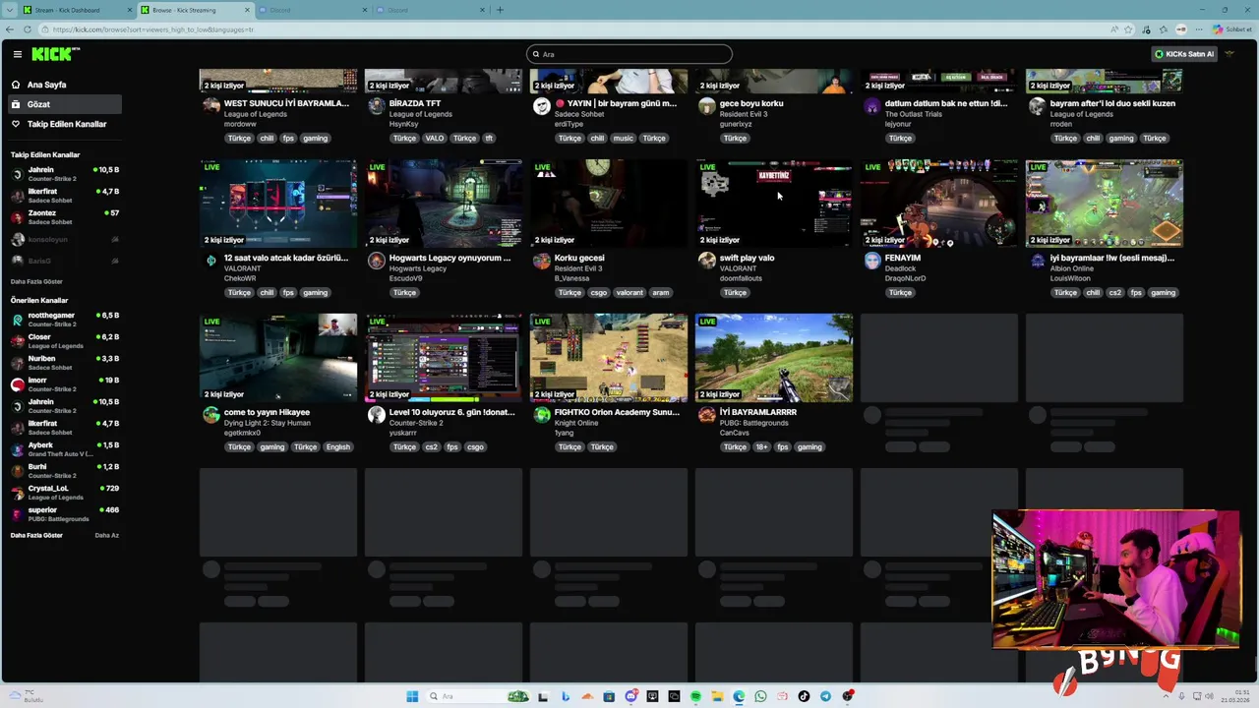This screenshot has height=708, width=1259.
Task: Click Escudo09 channel avatar icon
Action: click(x=376, y=261)
